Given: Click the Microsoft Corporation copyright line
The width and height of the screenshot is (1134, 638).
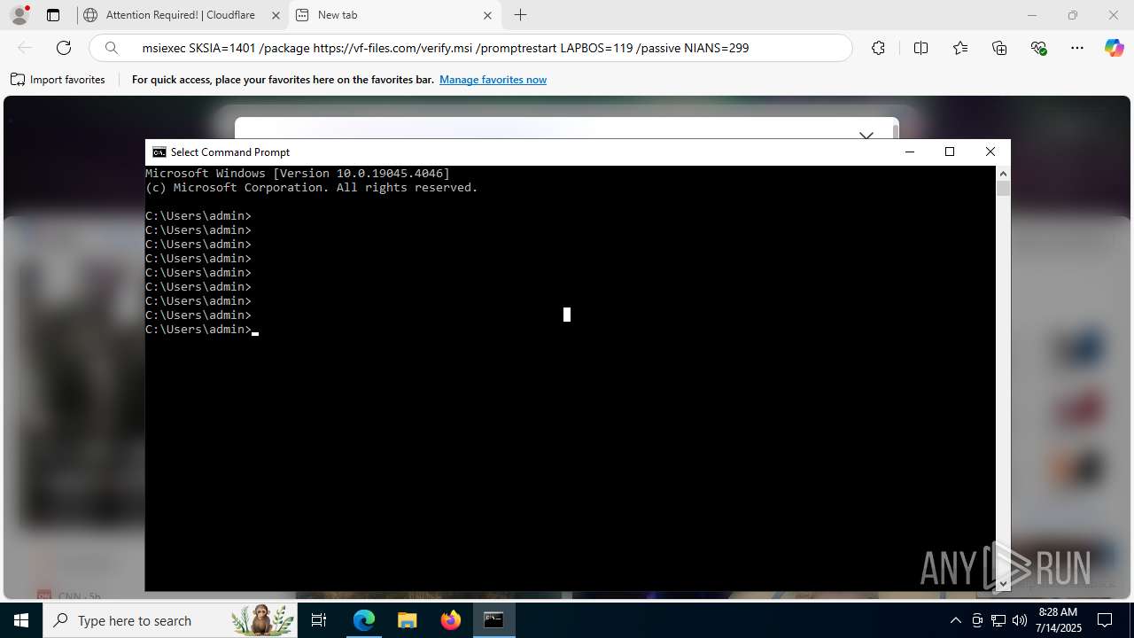Looking at the screenshot, I should [312, 188].
